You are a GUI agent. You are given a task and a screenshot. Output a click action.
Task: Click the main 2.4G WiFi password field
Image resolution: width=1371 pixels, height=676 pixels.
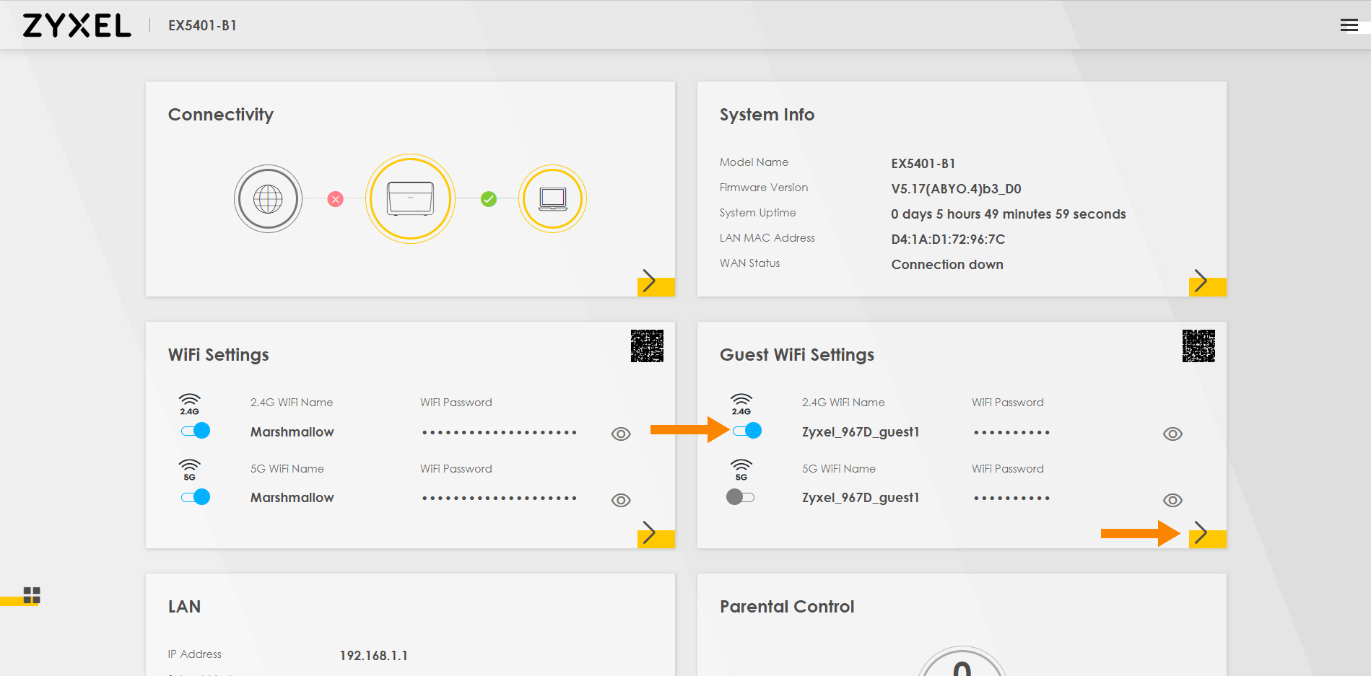(500, 433)
